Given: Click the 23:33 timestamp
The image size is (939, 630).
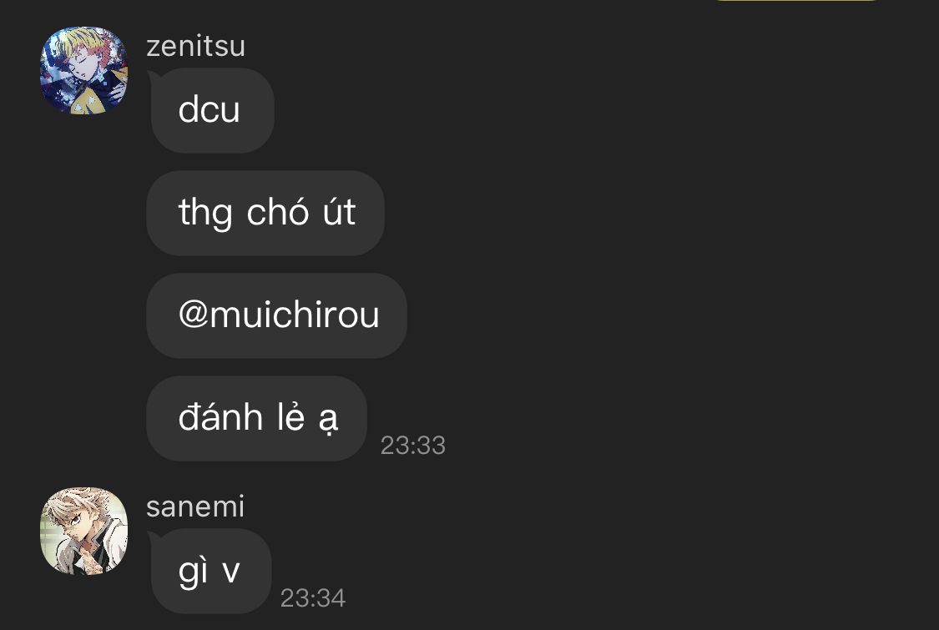Looking at the screenshot, I should [x=413, y=445].
